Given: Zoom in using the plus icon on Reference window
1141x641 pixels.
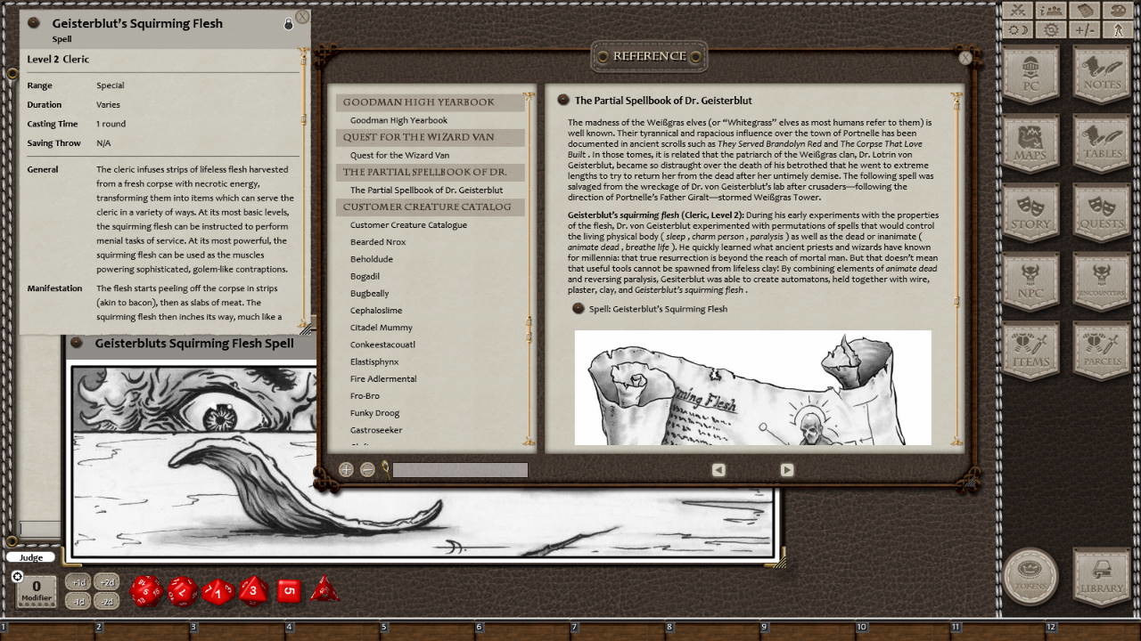Looking at the screenshot, I should point(346,469).
